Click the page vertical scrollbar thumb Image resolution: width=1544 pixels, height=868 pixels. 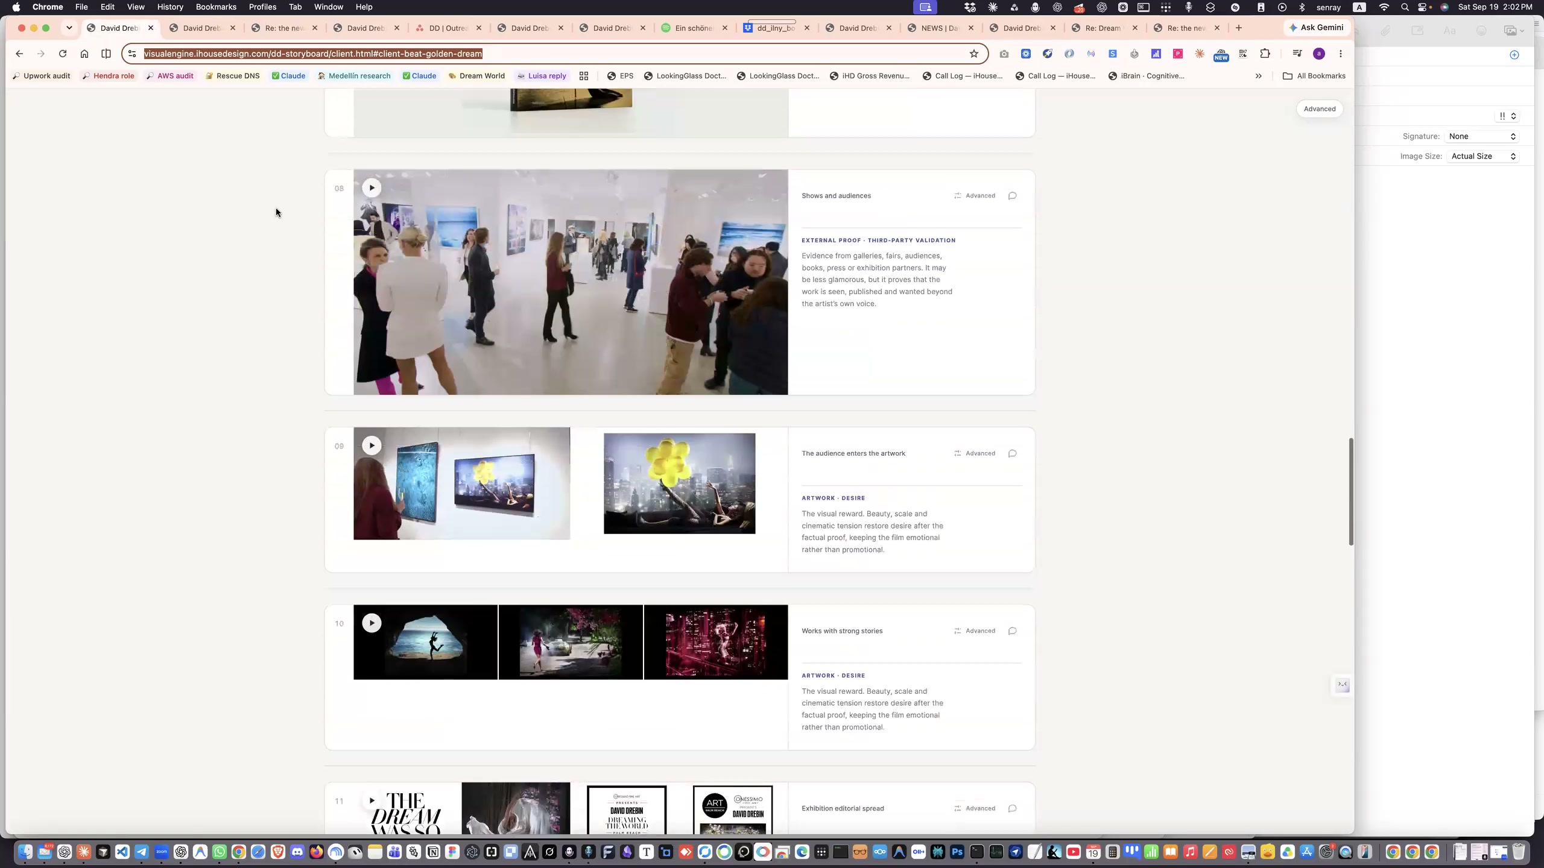1351,492
